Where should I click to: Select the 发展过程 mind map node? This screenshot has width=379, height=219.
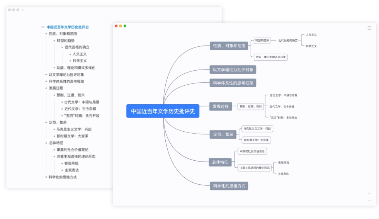click(x=221, y=106)
